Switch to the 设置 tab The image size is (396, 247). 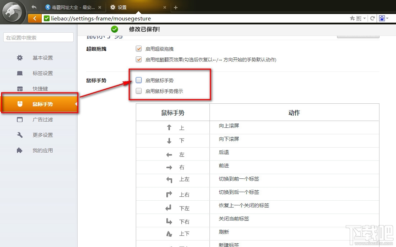click(122, 7)
